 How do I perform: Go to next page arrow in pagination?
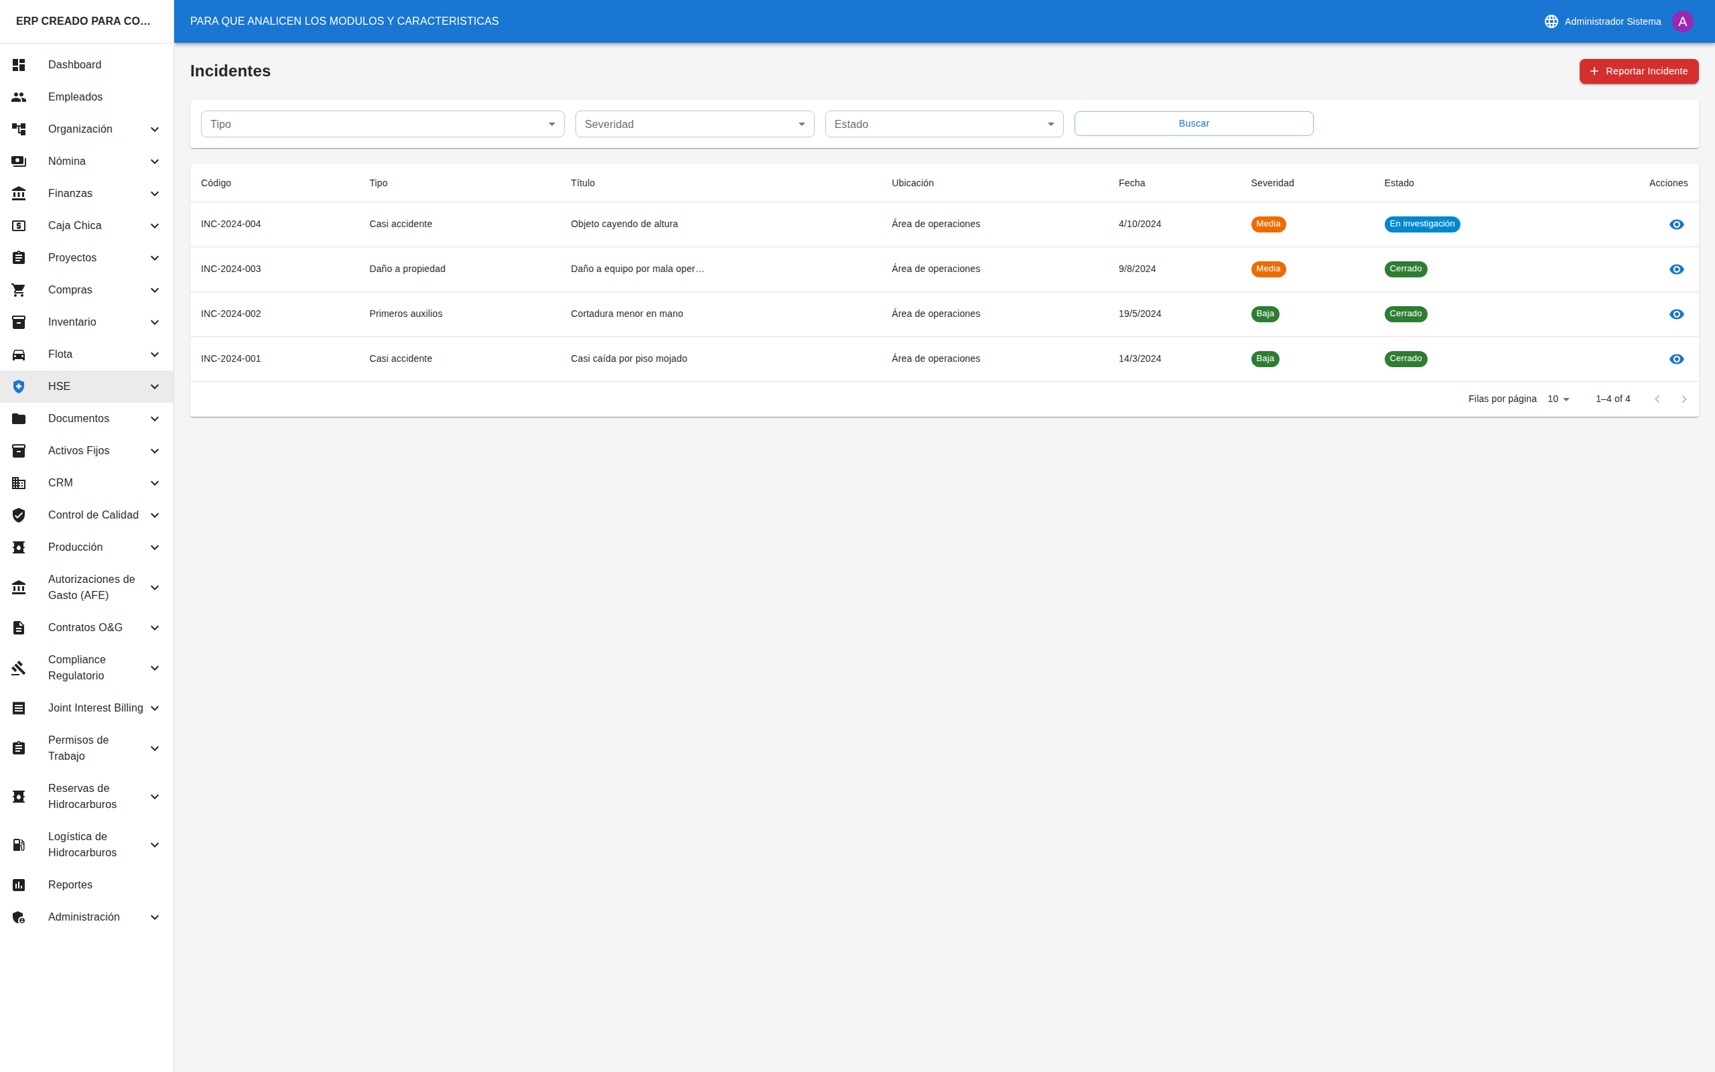pyautogui.click(x=1684, y=399)
